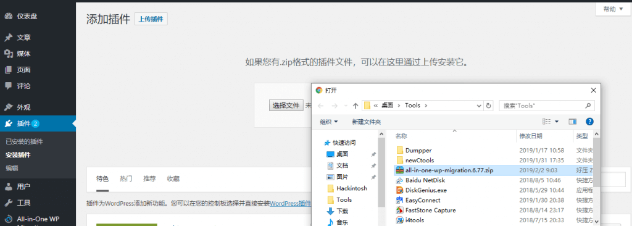
Task: Click the Plugins (插件) plug icon
Action: (x=9, y=123)
